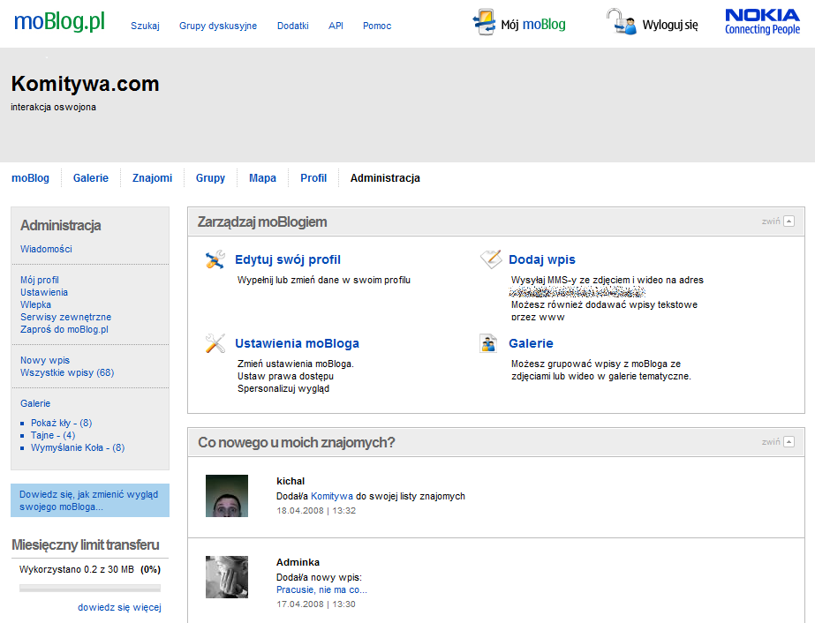Go to Dodatki in top navigation
This screenshot has height=623, width=815.
click(x=292, y=26)
